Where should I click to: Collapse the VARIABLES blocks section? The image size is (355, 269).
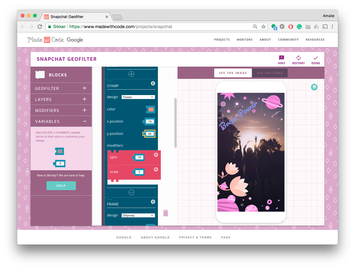[x=61, y=121]
